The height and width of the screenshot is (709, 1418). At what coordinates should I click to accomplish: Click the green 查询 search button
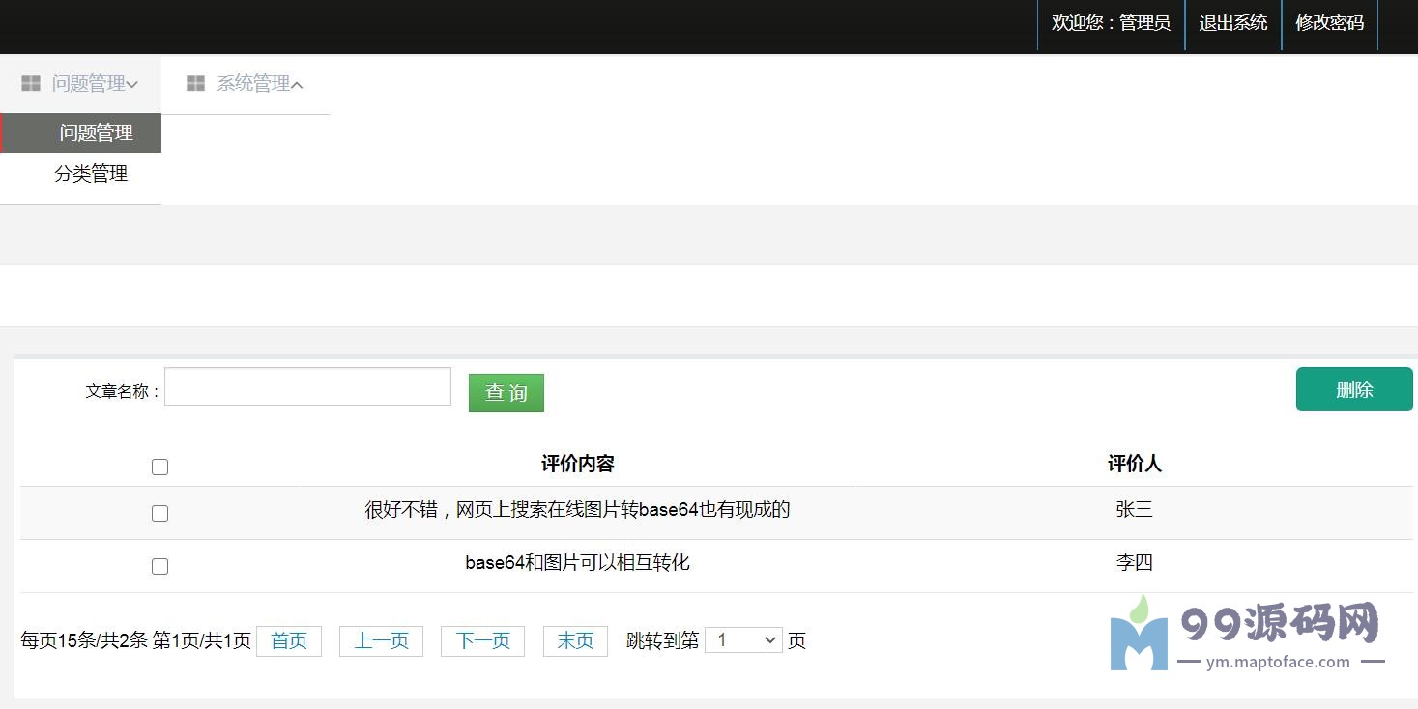pyautogui.click(x=506, y=393)
